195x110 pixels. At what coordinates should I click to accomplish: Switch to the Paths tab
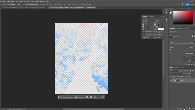pyautogui.click(x=182, y=67)
